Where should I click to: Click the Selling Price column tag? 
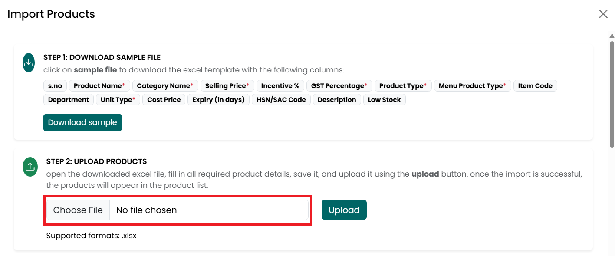227,86
